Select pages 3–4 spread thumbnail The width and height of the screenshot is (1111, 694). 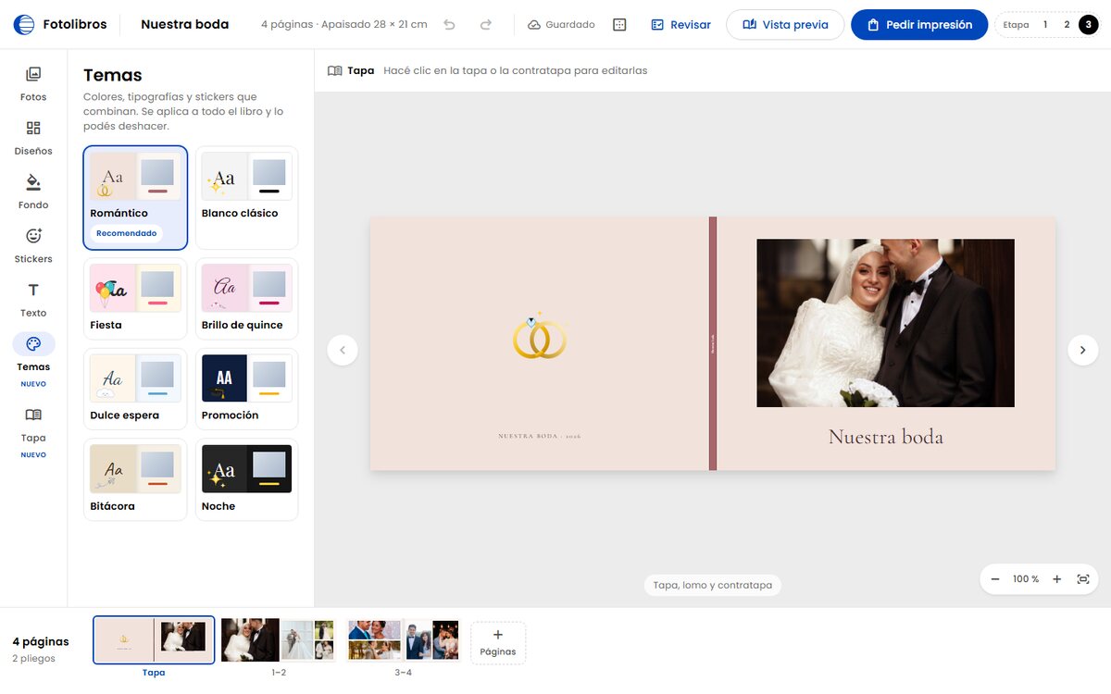coord(403,640)
